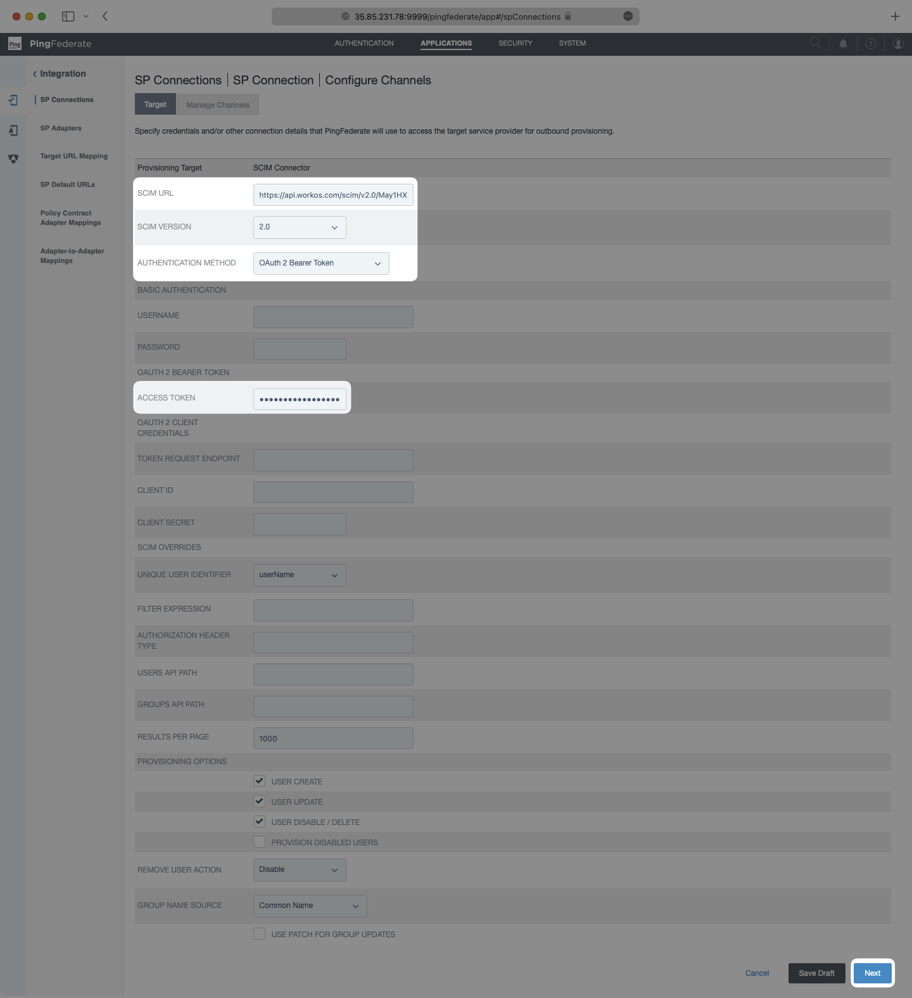Open the GROUP NAME SOURCE dropdown
This screenshot has width=912, height=998.
[310, 906]
